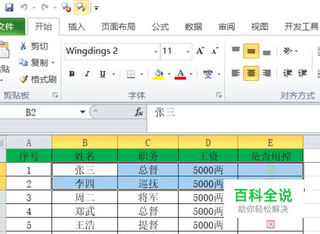Click the decrease indent icon
Image resolution: width=320 pixels, height=234 pixels.
287,73
